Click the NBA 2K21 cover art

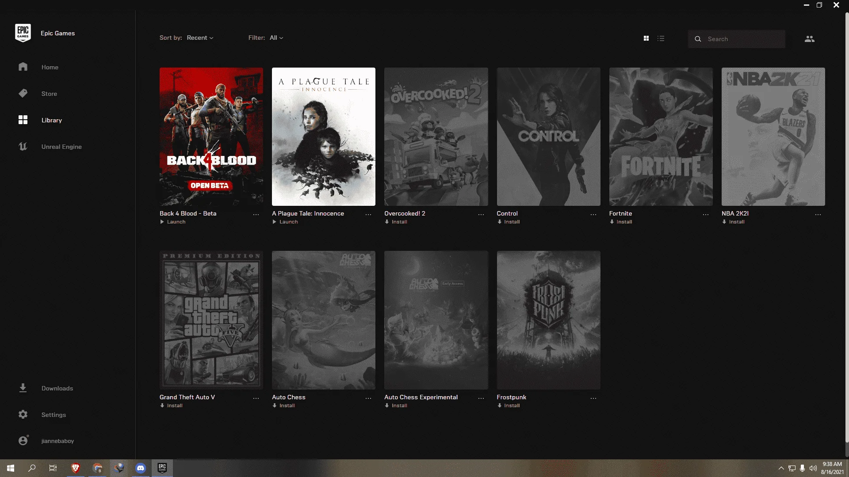coord(773,136)
